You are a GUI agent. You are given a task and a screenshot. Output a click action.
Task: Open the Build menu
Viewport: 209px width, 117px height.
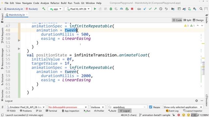coord(64,3)
